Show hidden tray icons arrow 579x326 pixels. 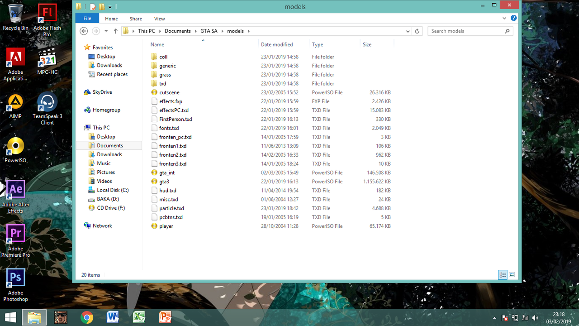coord(494,318)
